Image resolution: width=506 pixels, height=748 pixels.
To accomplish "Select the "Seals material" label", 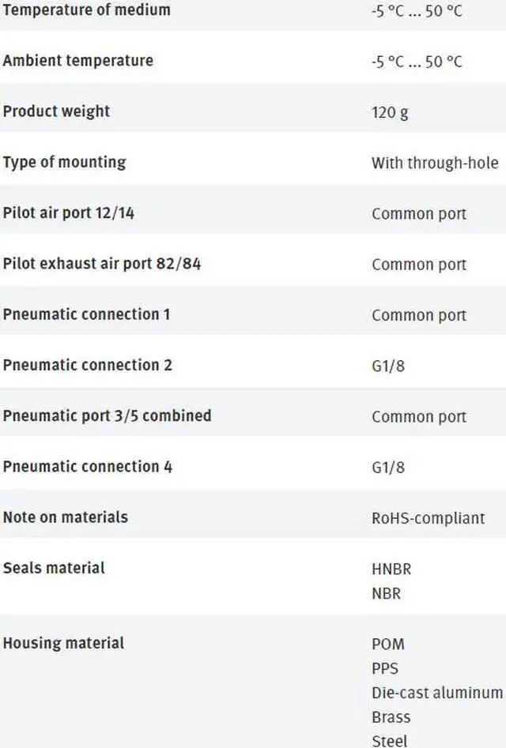I will 53,568.
